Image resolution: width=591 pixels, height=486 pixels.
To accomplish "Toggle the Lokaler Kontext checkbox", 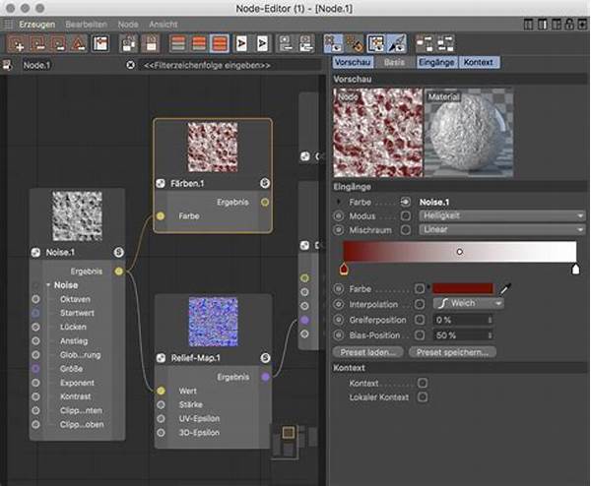I will pyautogui.click(x=422, y=397).
